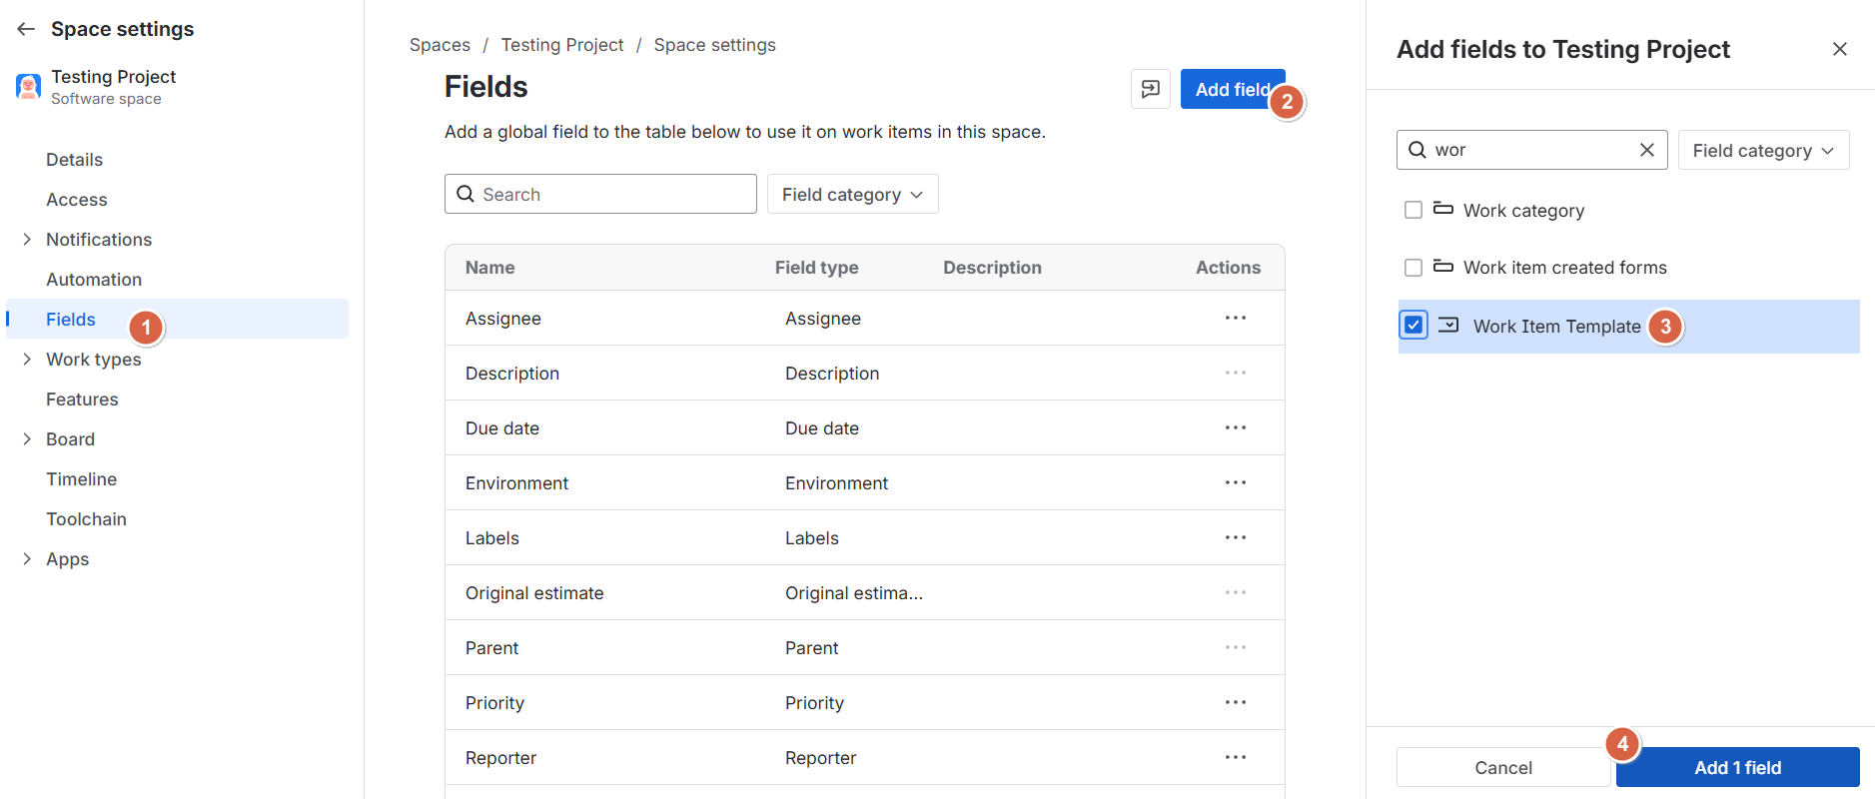Check the Work category checkbox
1875x799 pixels.
1413,210
